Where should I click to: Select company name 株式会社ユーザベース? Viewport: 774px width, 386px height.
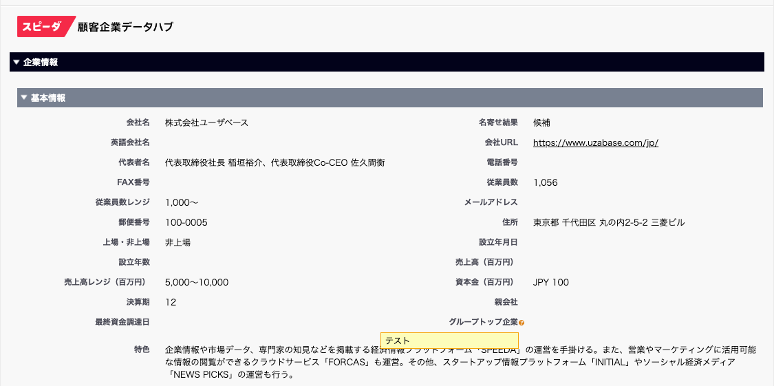tap(206, 123)
